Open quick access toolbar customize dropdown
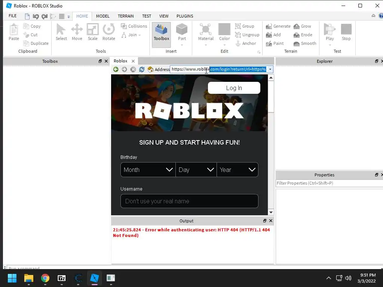383x287 pixels. click(69, 16)
